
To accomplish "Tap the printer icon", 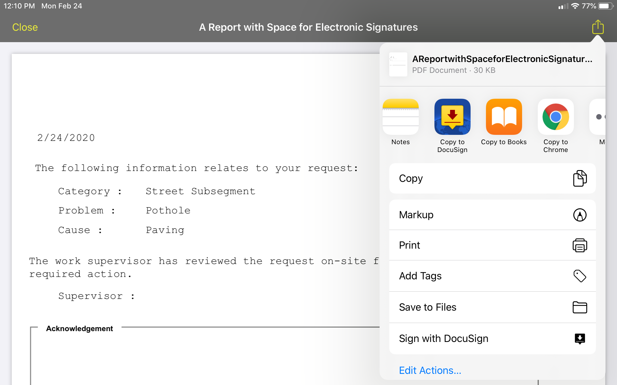I will [580, 245].
